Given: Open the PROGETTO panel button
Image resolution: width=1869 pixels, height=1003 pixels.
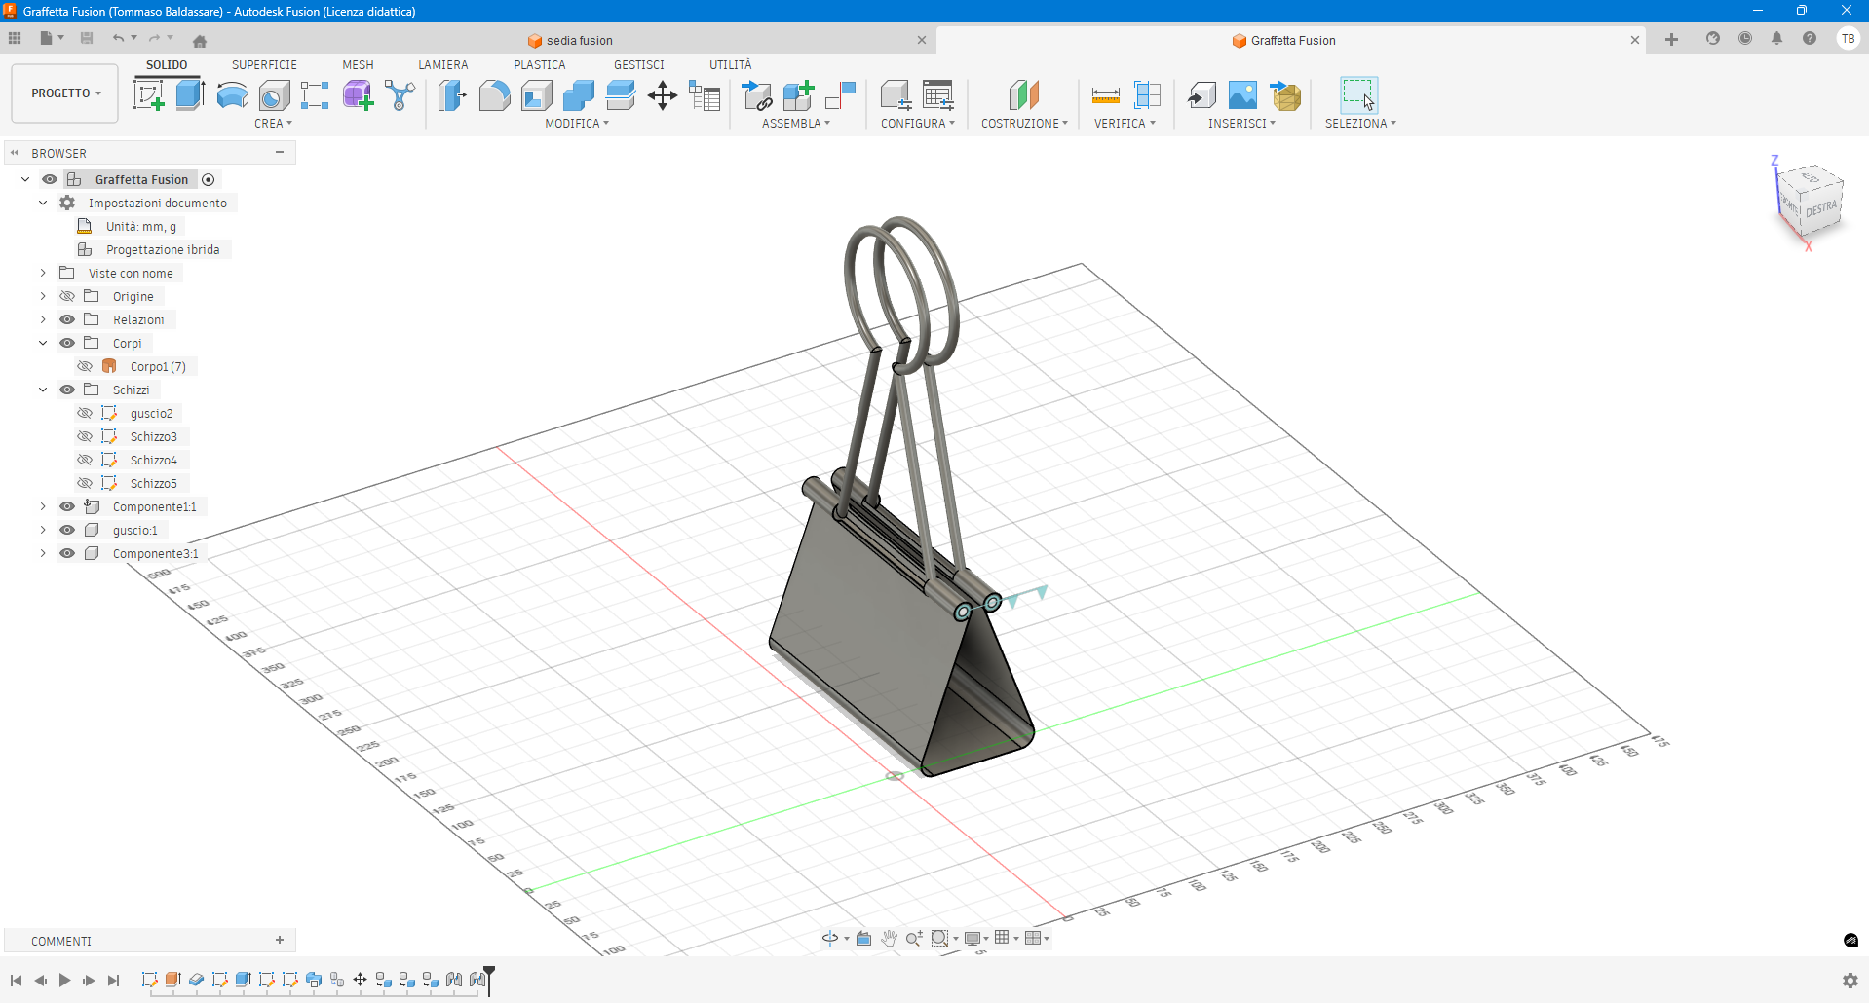Looking at the screenshot, I should [x=62, y=93].
